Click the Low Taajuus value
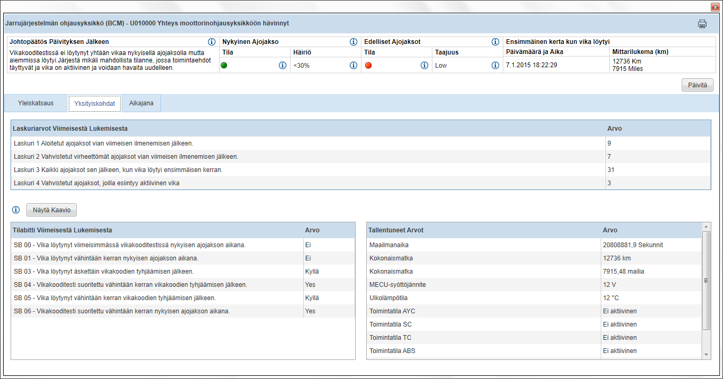This screenshot has height=379, width=723. pyautogui.click(x=441, y=65)
